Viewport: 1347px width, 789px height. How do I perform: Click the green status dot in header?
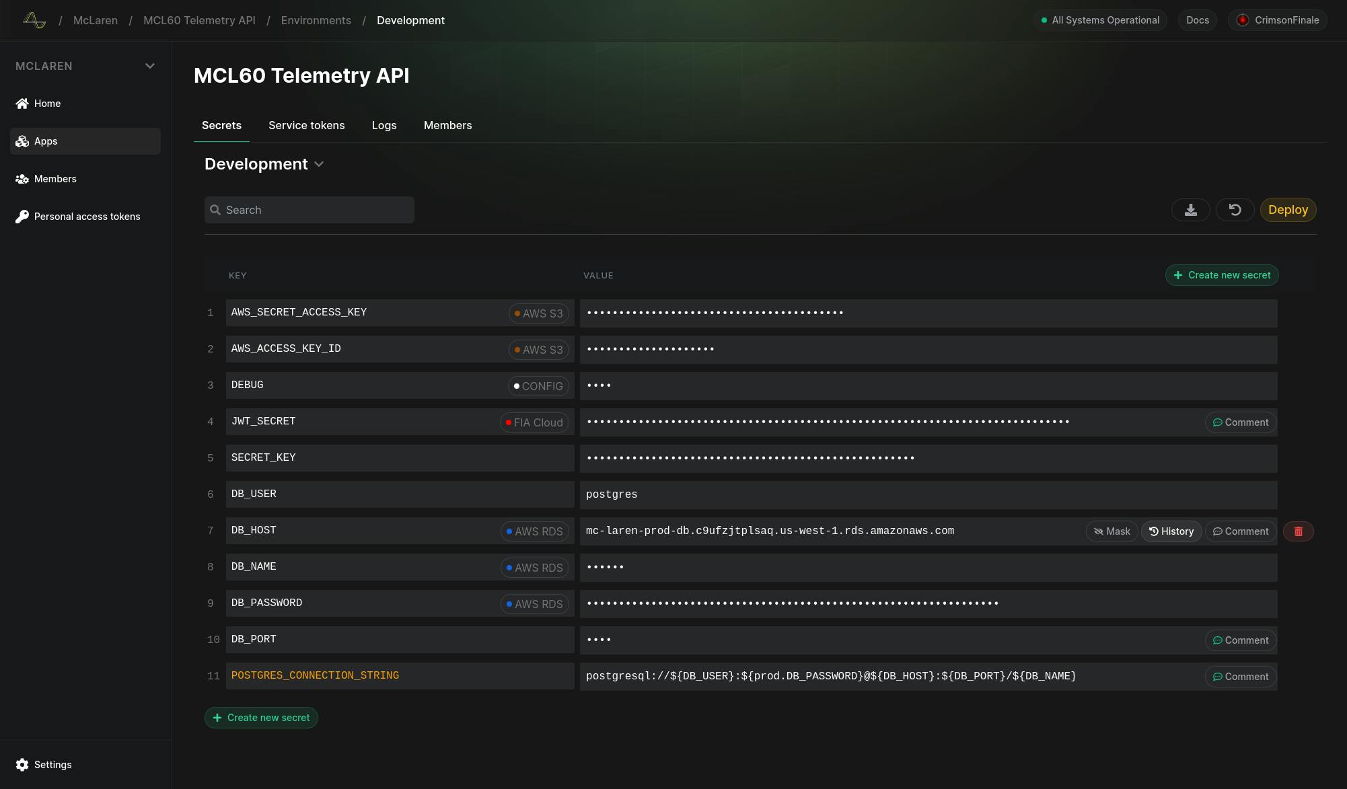1044,20
